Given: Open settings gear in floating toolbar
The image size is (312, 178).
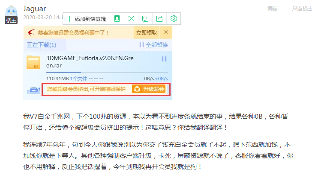Looking at the screenshot, I should pyautogui.click(x=174, y=19).
